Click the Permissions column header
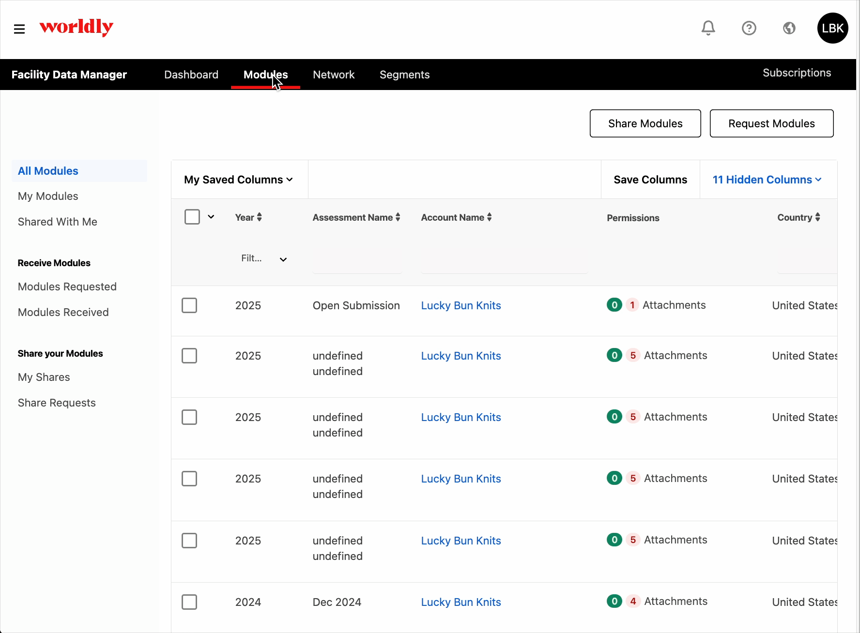Screen dimensions: 860x633 633,218
